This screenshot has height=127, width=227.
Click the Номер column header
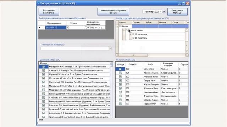(75, 23)
